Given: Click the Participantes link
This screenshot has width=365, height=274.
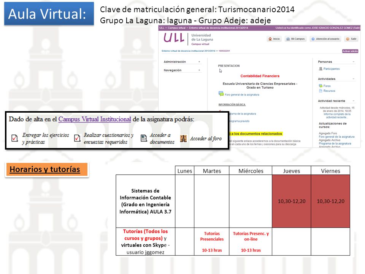Looking at the screenshot, I should [332, 69].
